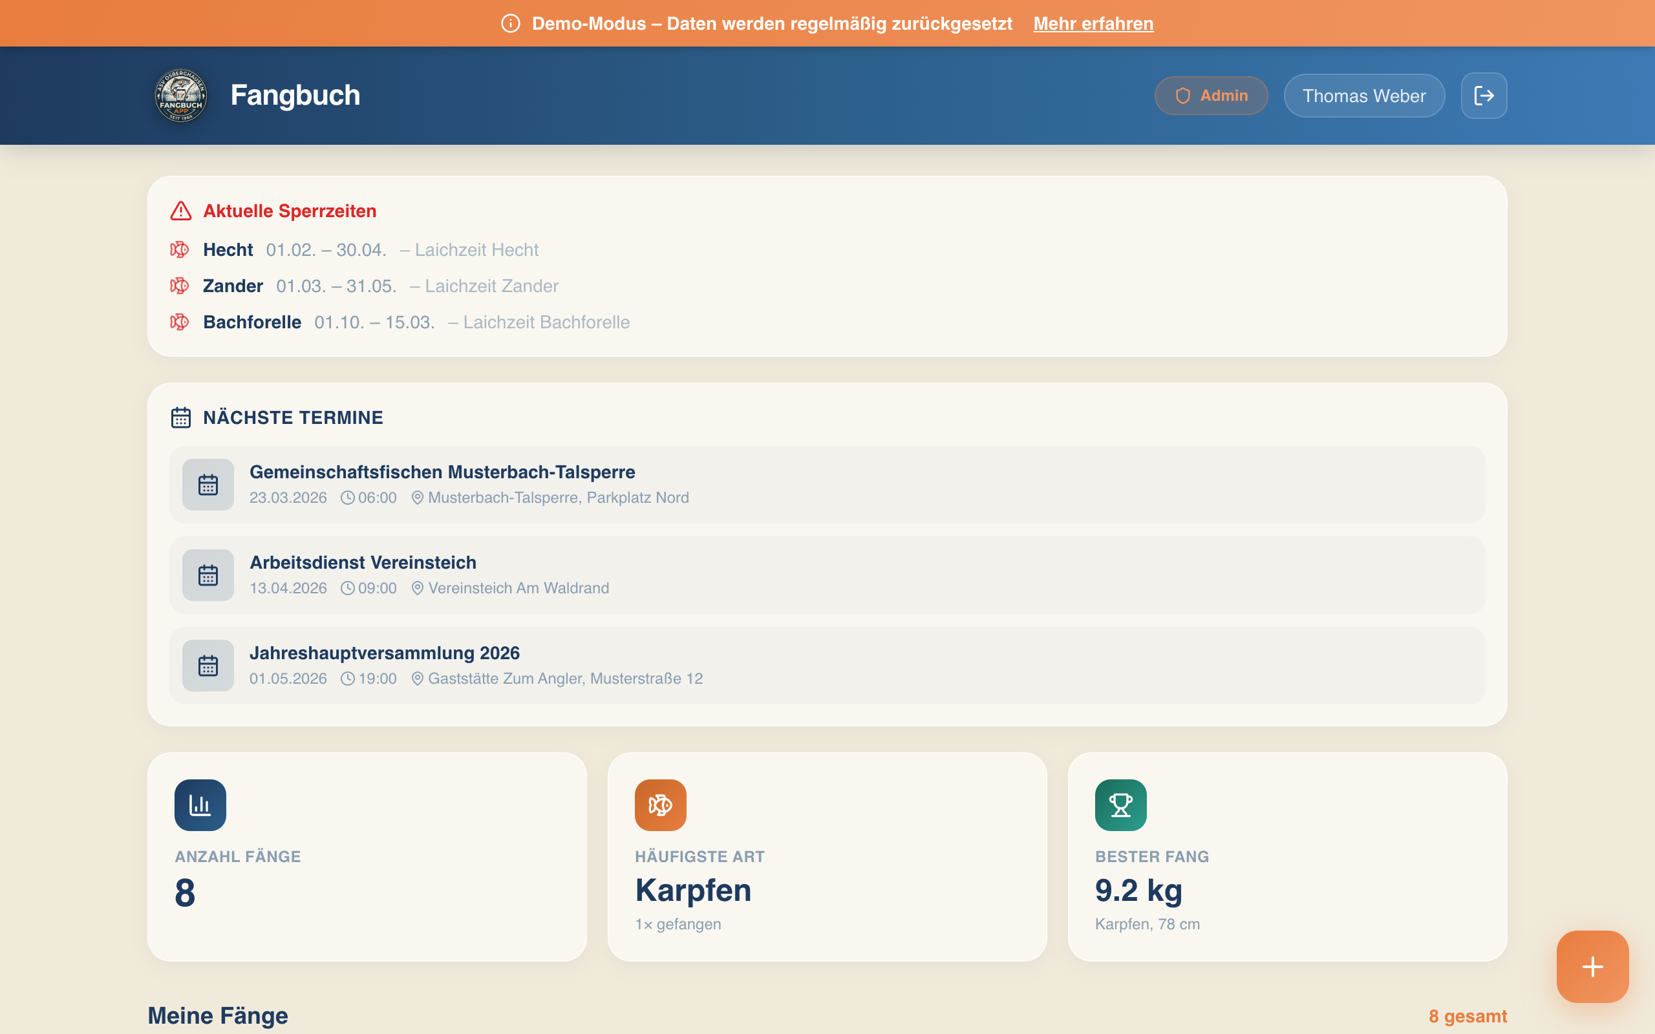Click the fish icon next to Zander
1655x1034 pixels.
(180, 285)
